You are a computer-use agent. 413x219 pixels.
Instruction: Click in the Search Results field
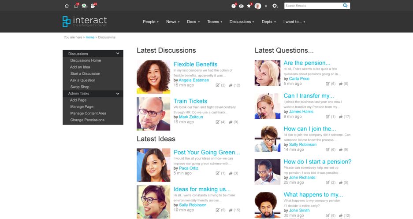(313, 6)
